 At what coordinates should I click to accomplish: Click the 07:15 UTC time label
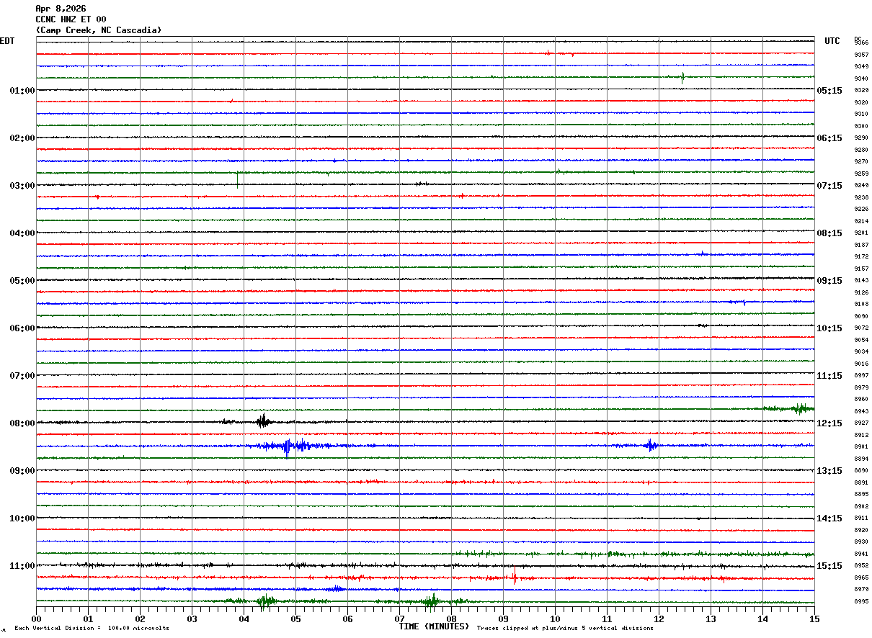829,186
